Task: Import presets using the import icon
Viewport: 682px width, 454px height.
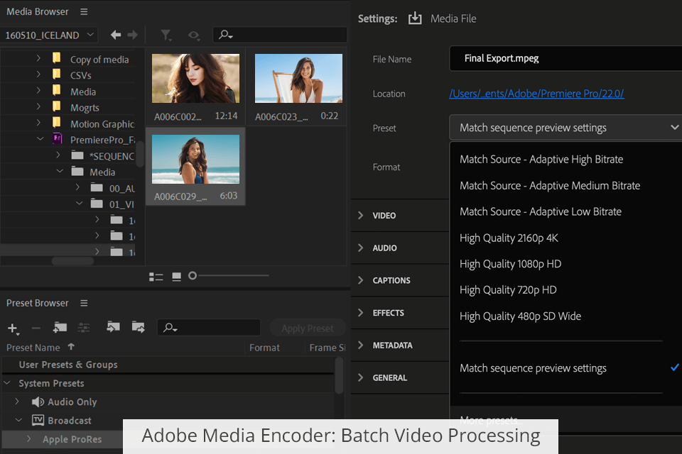Action: click(113, 327)
